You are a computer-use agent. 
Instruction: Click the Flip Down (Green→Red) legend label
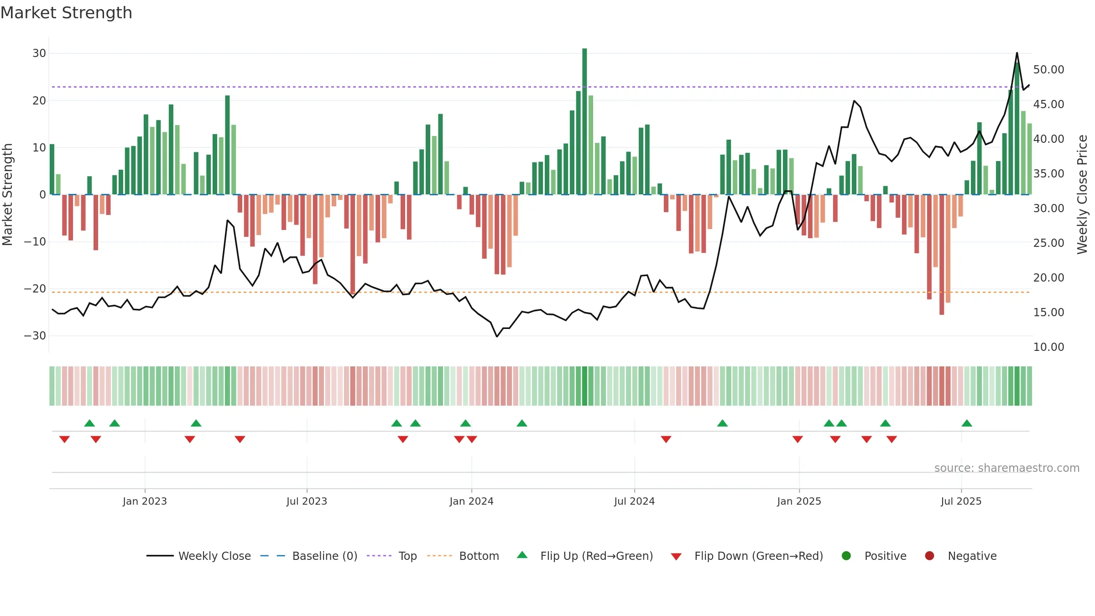[759, 556]
